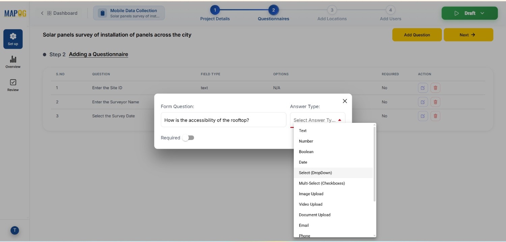Screen dimensions: 506x242
Task: Open the Set up panel in sidebar
Action: (13, 39)
